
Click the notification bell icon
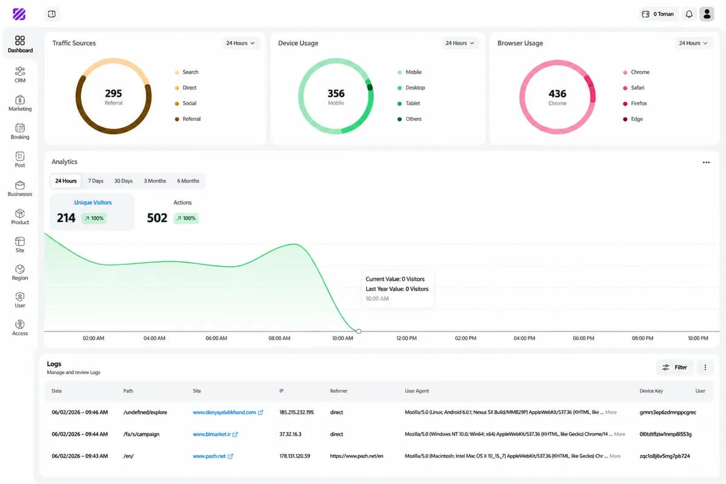coord(689,14)
